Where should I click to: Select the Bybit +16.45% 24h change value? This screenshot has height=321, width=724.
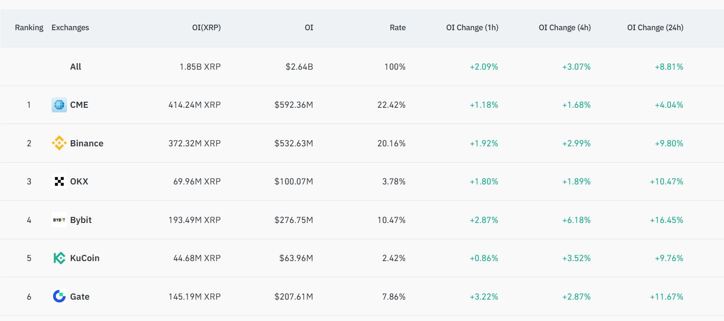click(667, 220)
